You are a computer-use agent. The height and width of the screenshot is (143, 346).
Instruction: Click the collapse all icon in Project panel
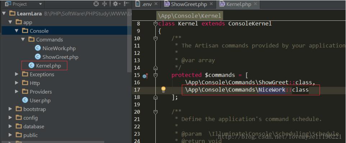[105, 4]
